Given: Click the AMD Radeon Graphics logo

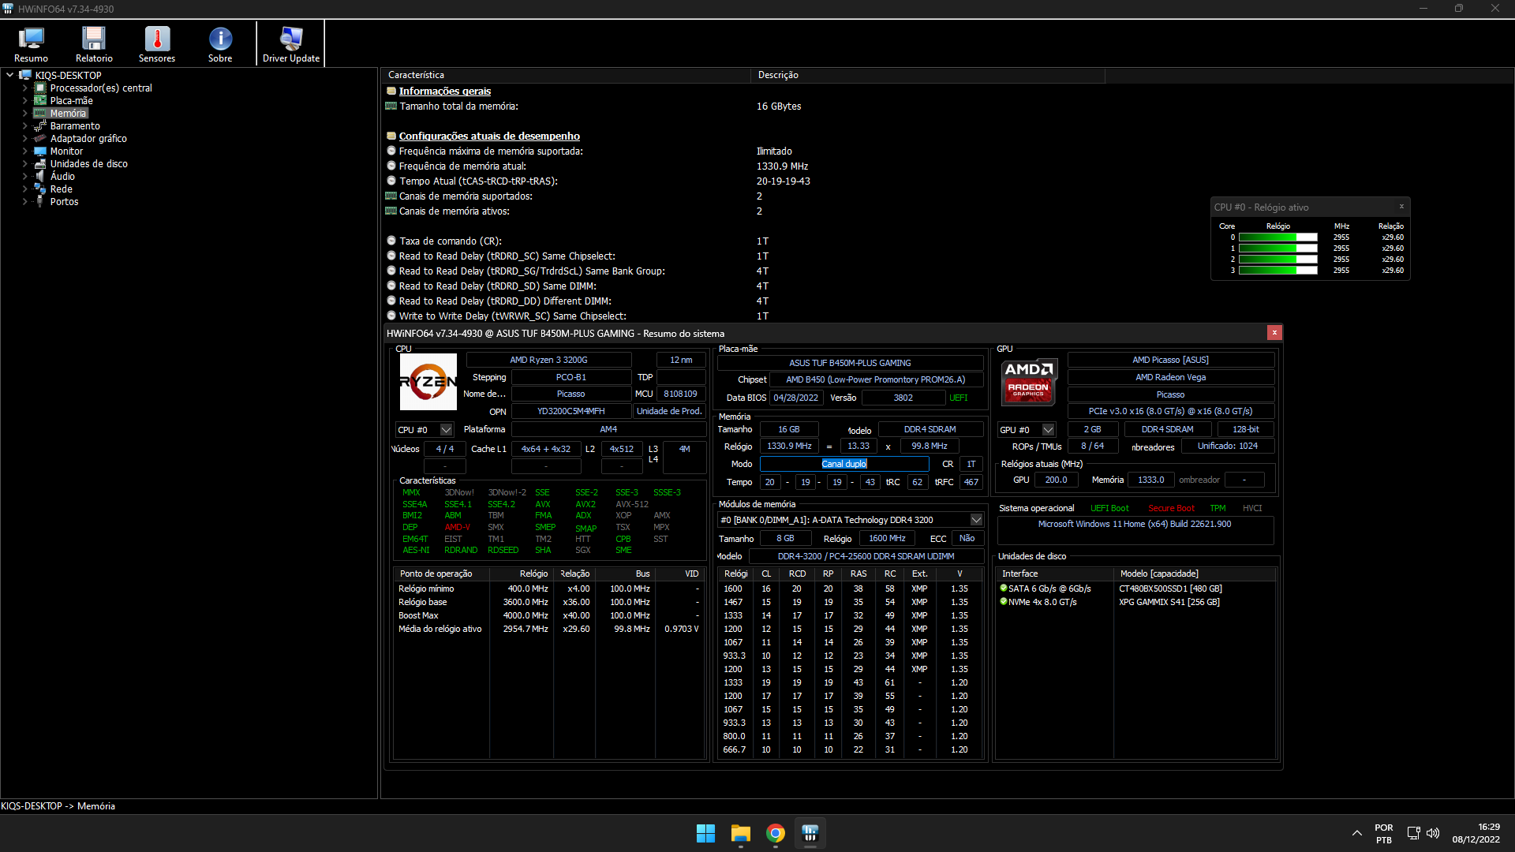Looking at the screenshot, I should point(1028,382).
